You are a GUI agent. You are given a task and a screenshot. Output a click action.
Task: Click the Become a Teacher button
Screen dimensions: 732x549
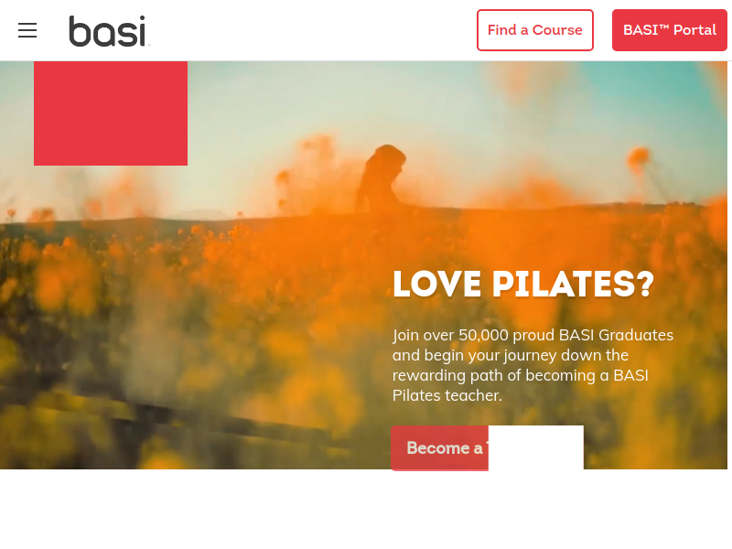click(x=440, y=447)
